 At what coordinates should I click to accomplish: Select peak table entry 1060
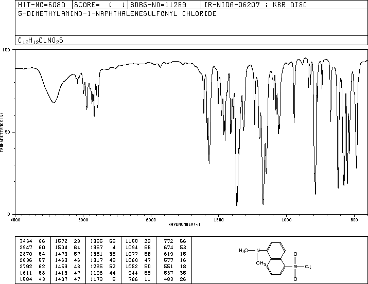click(x=132, y=260)
